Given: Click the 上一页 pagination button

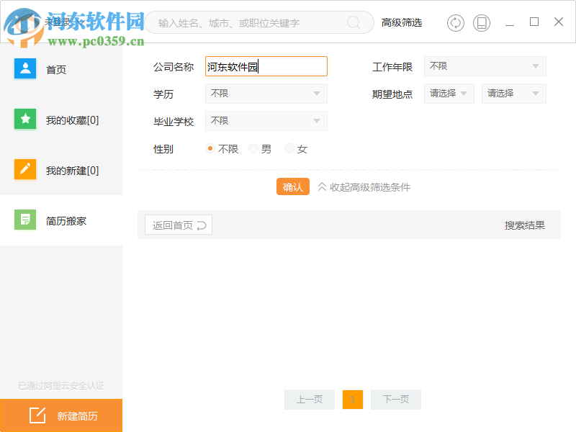Looking at the screenshot, I should point(310,400).
